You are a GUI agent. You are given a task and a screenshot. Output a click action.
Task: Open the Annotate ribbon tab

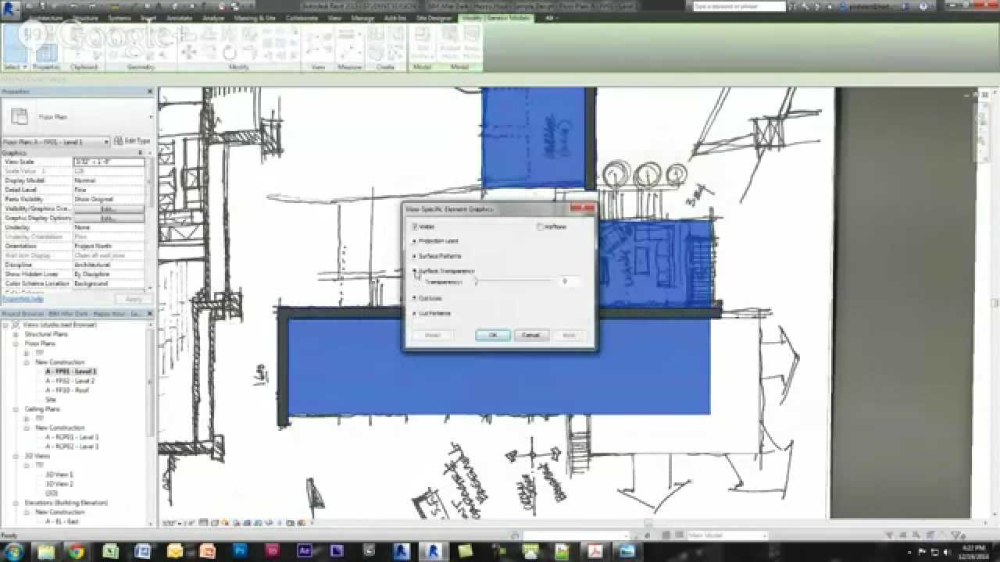180,17
